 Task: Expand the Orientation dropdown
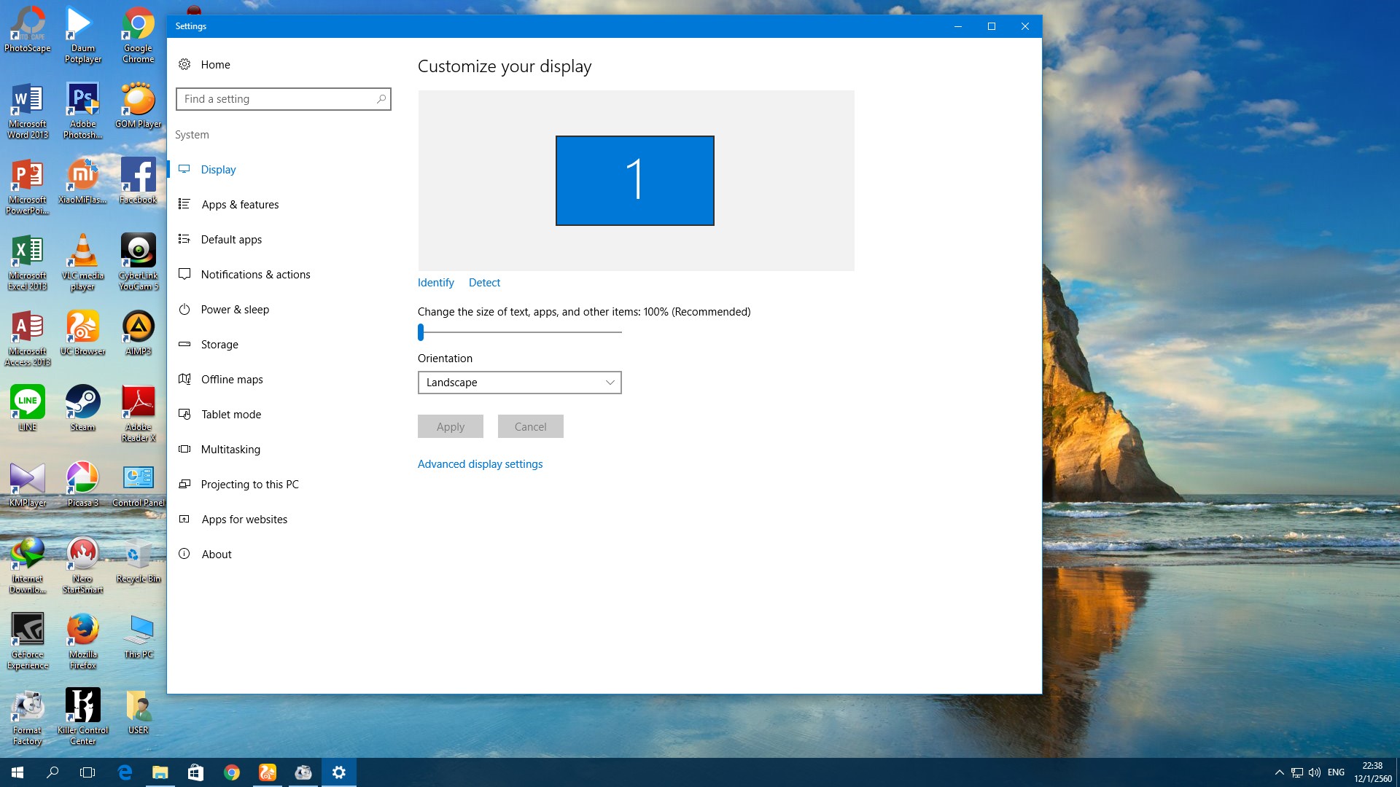tap(519, 383)
